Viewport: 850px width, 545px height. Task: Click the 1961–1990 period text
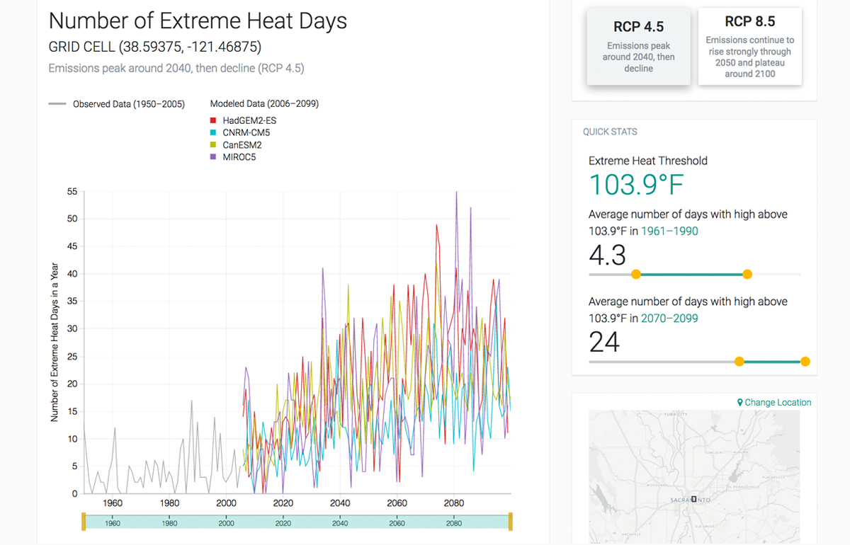[669, 231]
